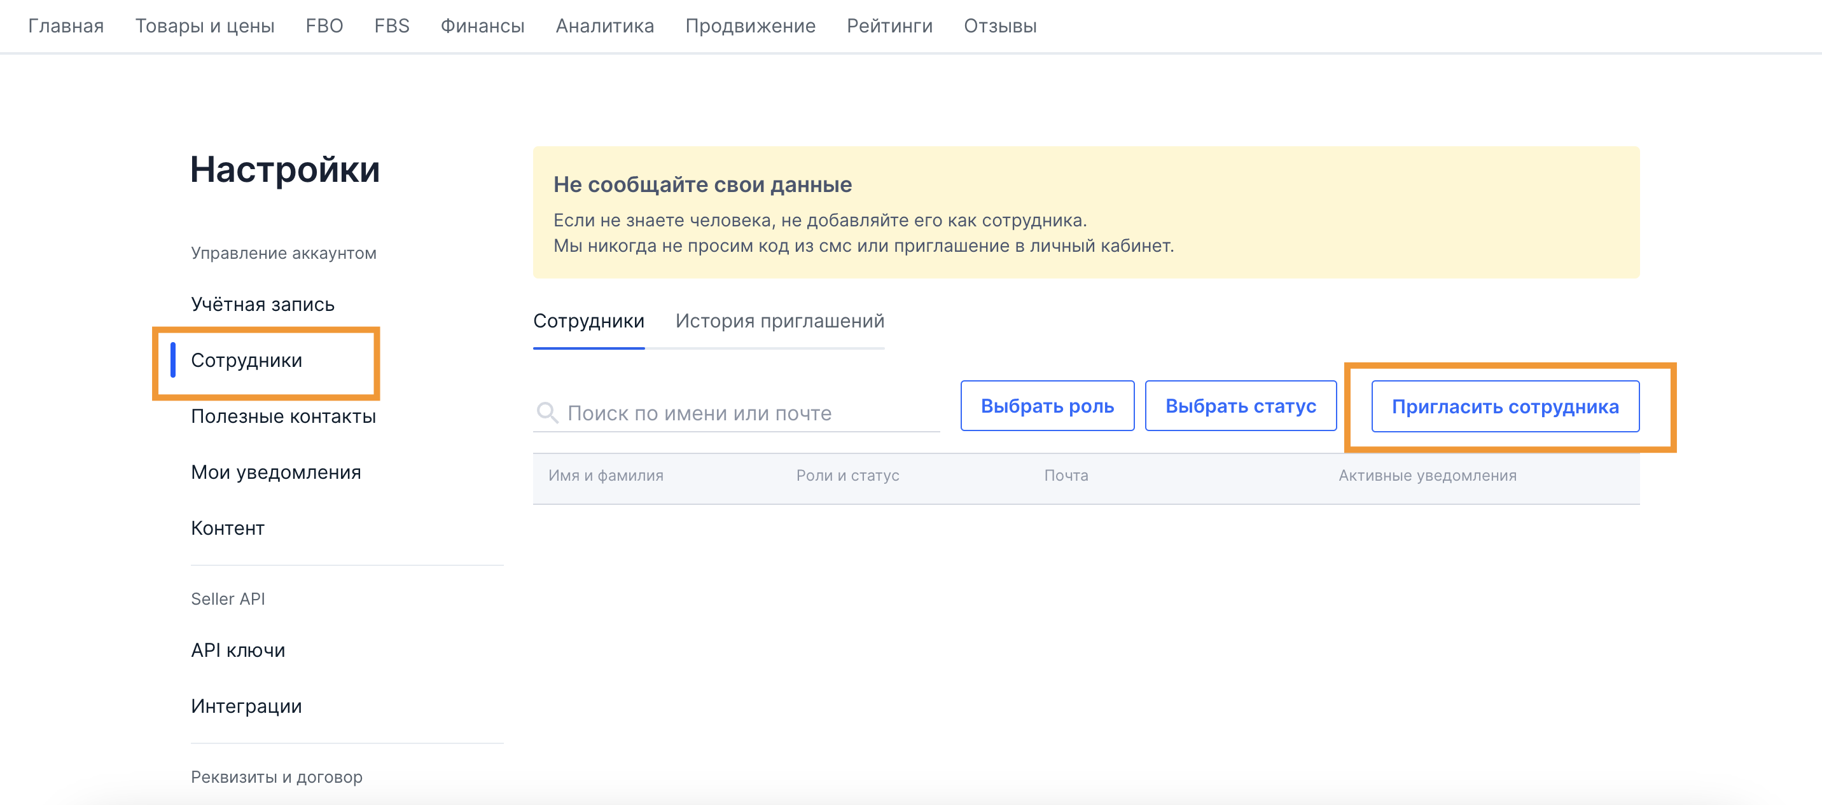Open Финансы in top navigation
Viewport: 1822px width, 805px height.
click(482, 26)
